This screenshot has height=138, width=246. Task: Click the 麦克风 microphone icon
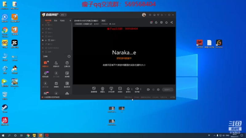pyautogui.click(x=128, y=89)
